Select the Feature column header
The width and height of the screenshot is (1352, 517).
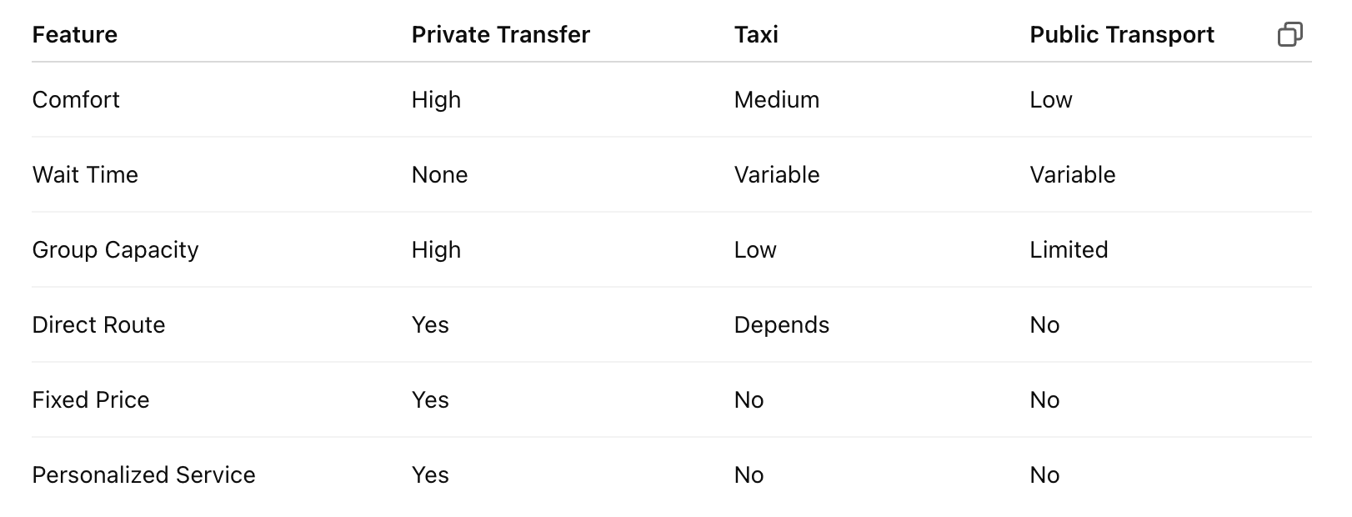[x=75, y=35]
